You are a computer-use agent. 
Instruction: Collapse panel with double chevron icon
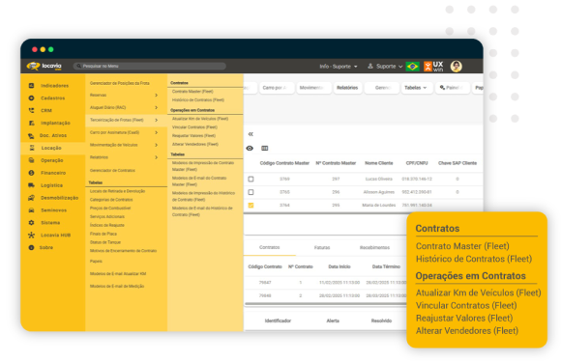pos(251,134)
